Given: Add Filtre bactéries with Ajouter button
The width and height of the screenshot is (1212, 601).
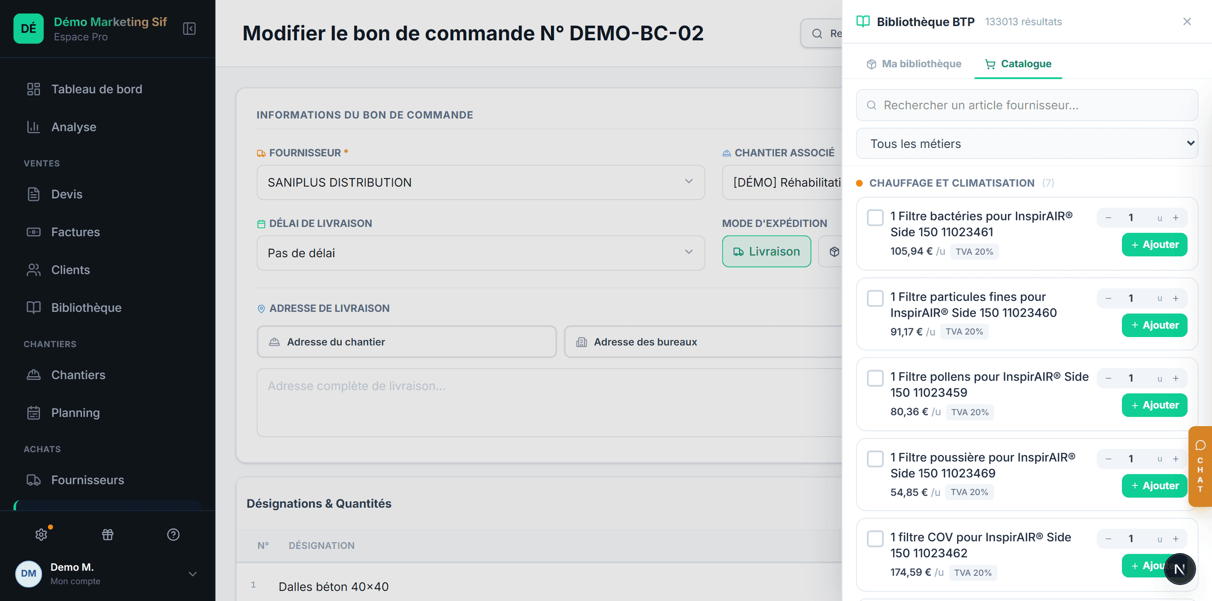Looking at the screenshot, I should pos(1154,245).
